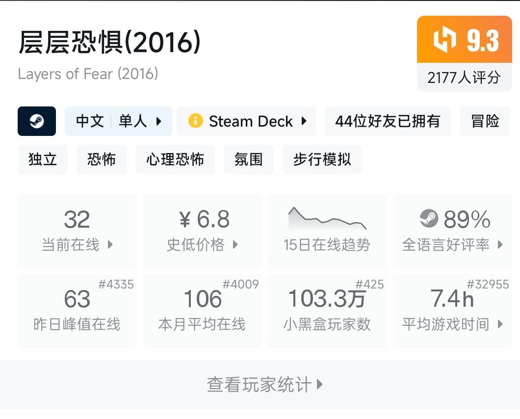Expand 史低价格 lowest price history
The width and height of the screenshot is (520, 419).
(x=235, y=244)
